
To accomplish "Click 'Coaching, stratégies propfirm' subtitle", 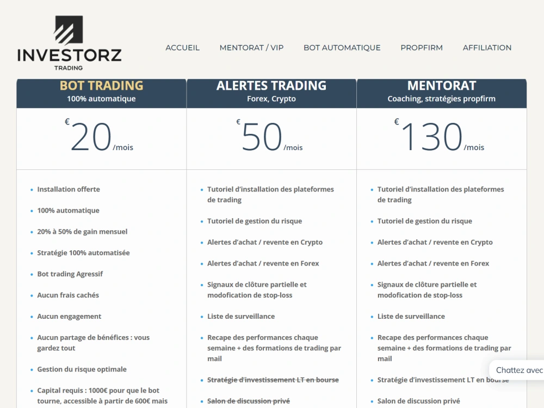I will click(x=442, y=99).
